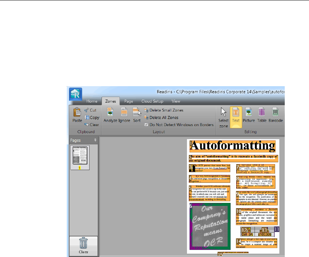Select the Picture zone tool
The height and width of the screenshot is (257, 309).
click(249, 115)
